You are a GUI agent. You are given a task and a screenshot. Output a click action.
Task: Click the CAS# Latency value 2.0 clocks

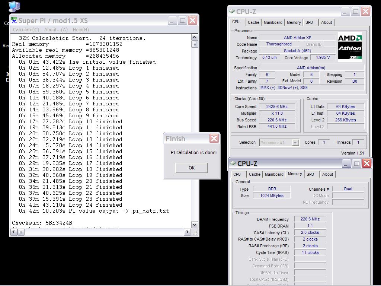[x=310, y=232]
